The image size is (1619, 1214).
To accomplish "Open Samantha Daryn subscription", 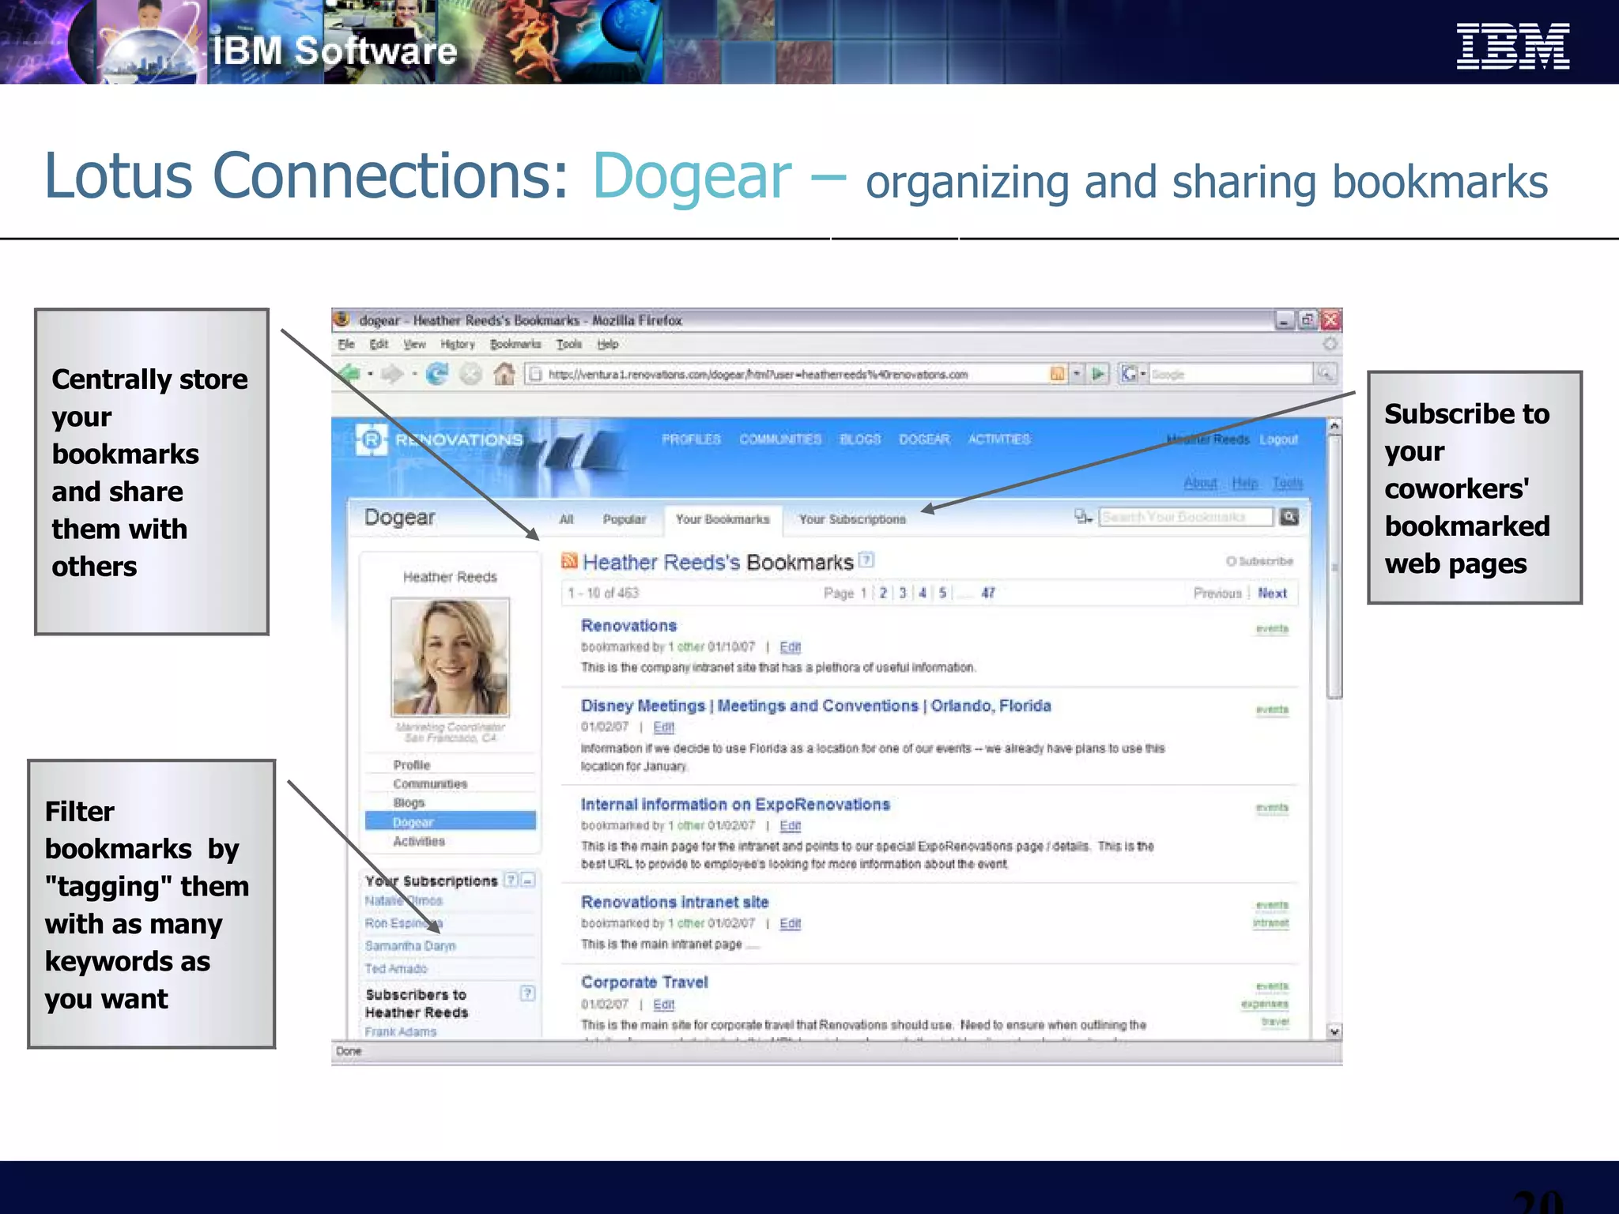I will point(410,945).
